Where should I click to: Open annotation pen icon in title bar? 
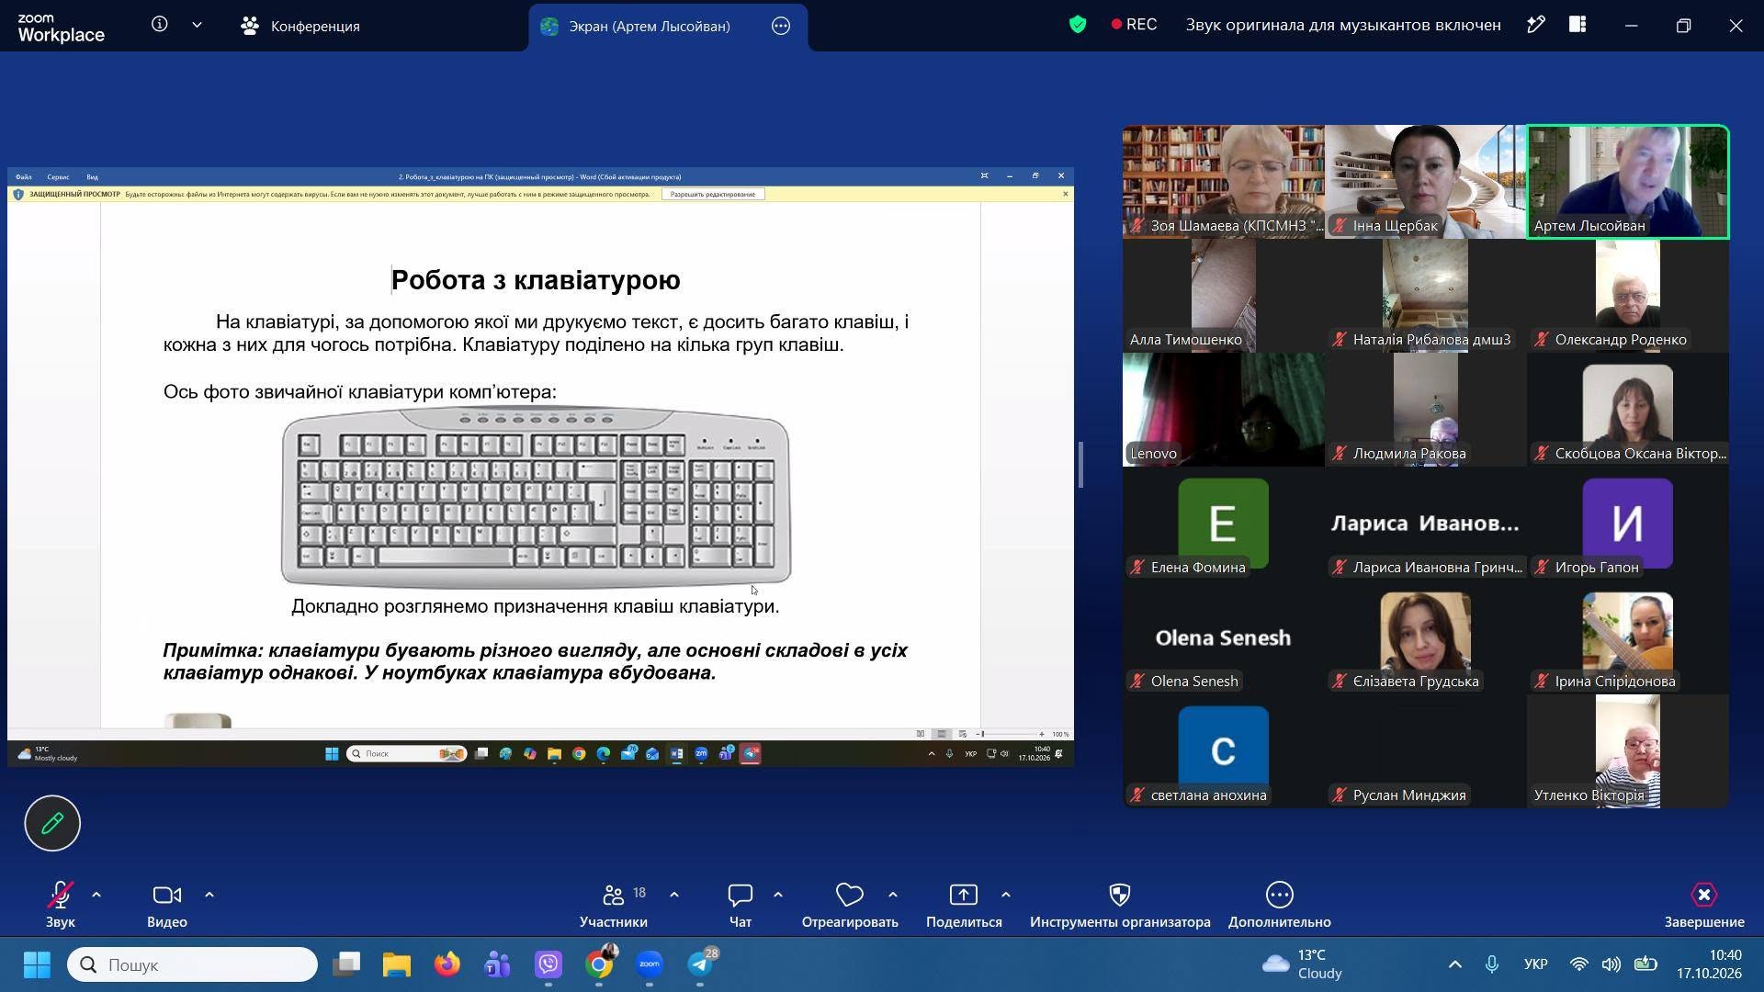click(x=1535, y=25)
